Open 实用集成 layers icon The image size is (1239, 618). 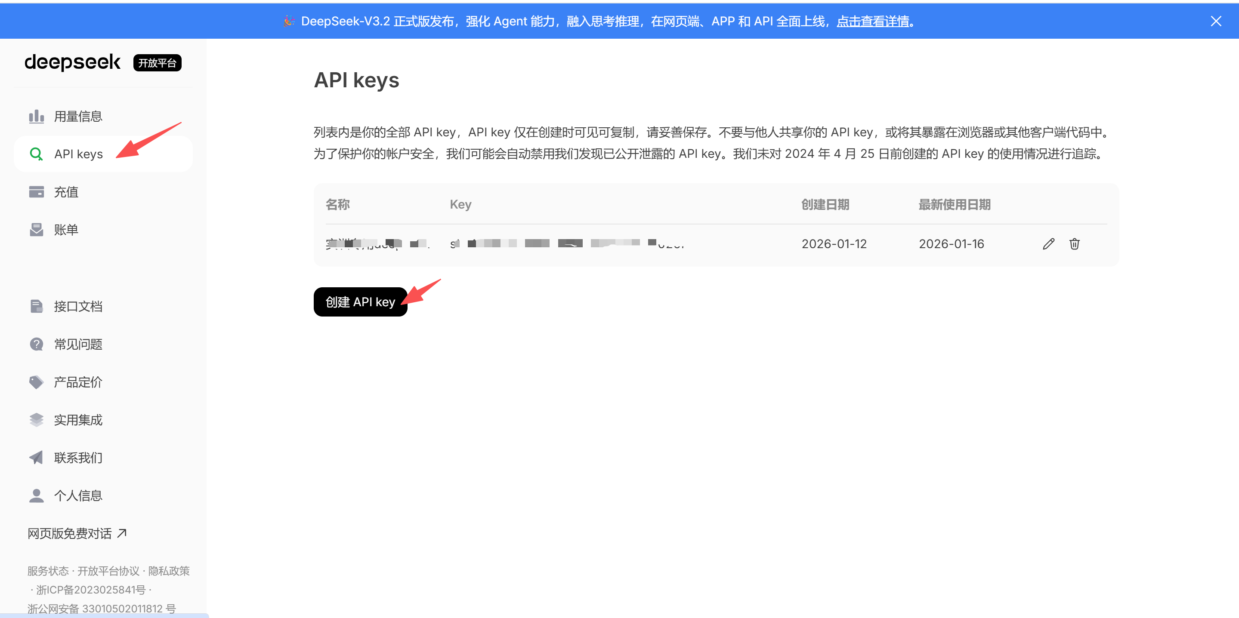point(37,420)
